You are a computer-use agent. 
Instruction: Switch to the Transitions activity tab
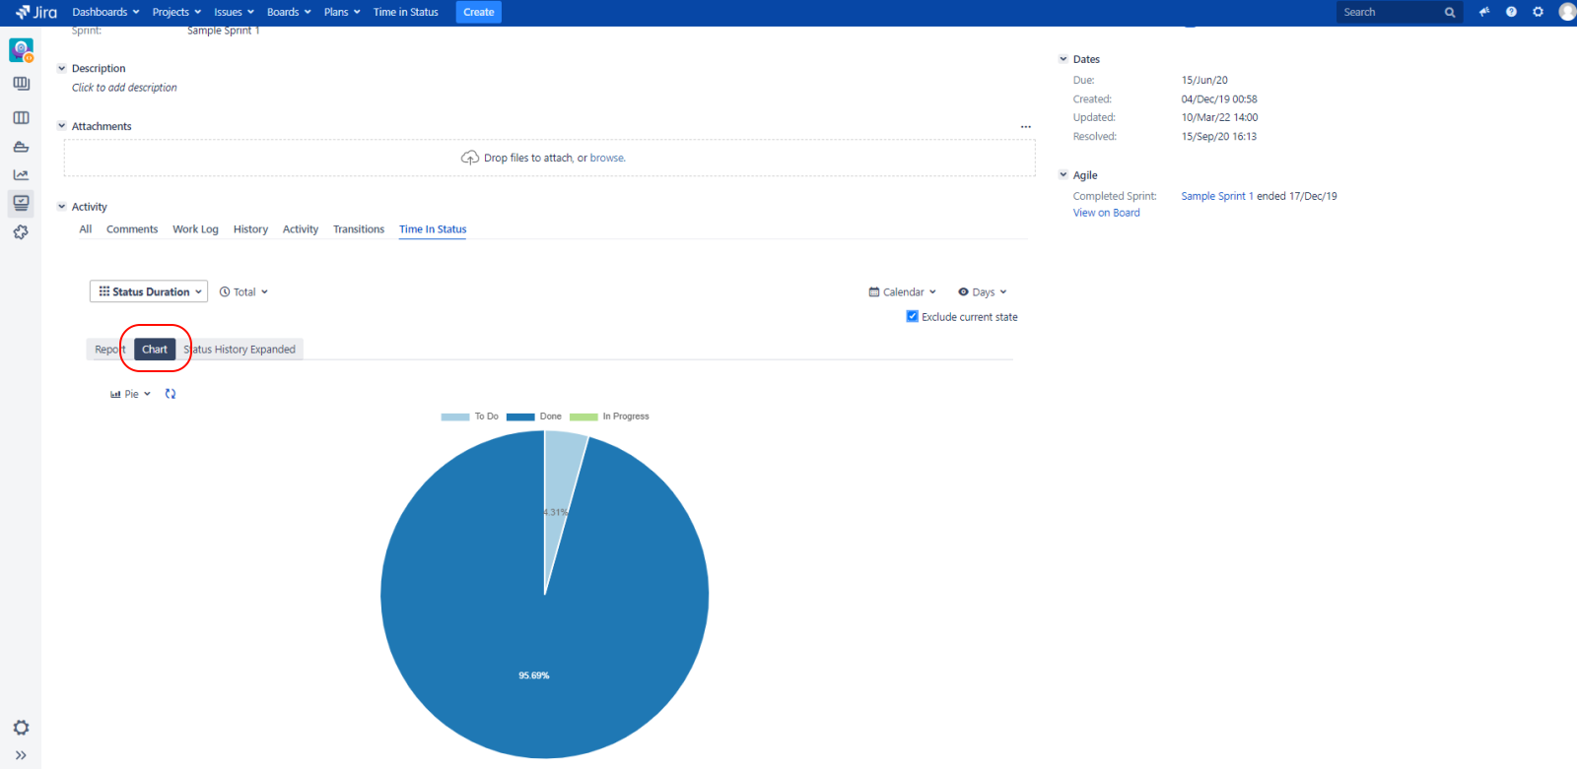pyautogui.click(x=359, y=229)
